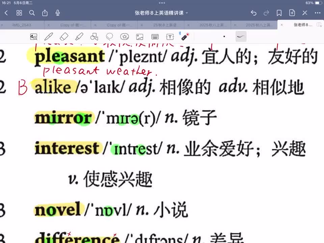This screenshot has height=243, width=324.
Task: Switch to the IMG_2543 tab
Action: 22,25
